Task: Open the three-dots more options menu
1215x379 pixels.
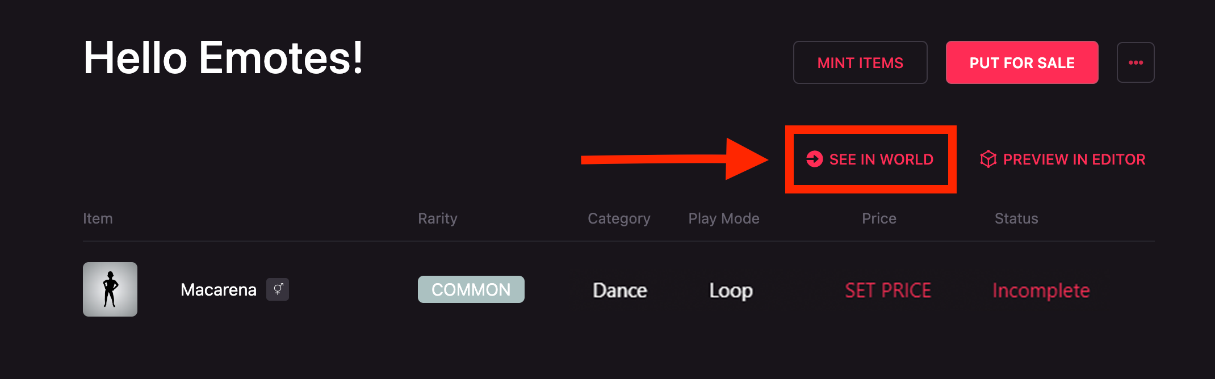Action: pyautogui.click(x=1136, y=62)
